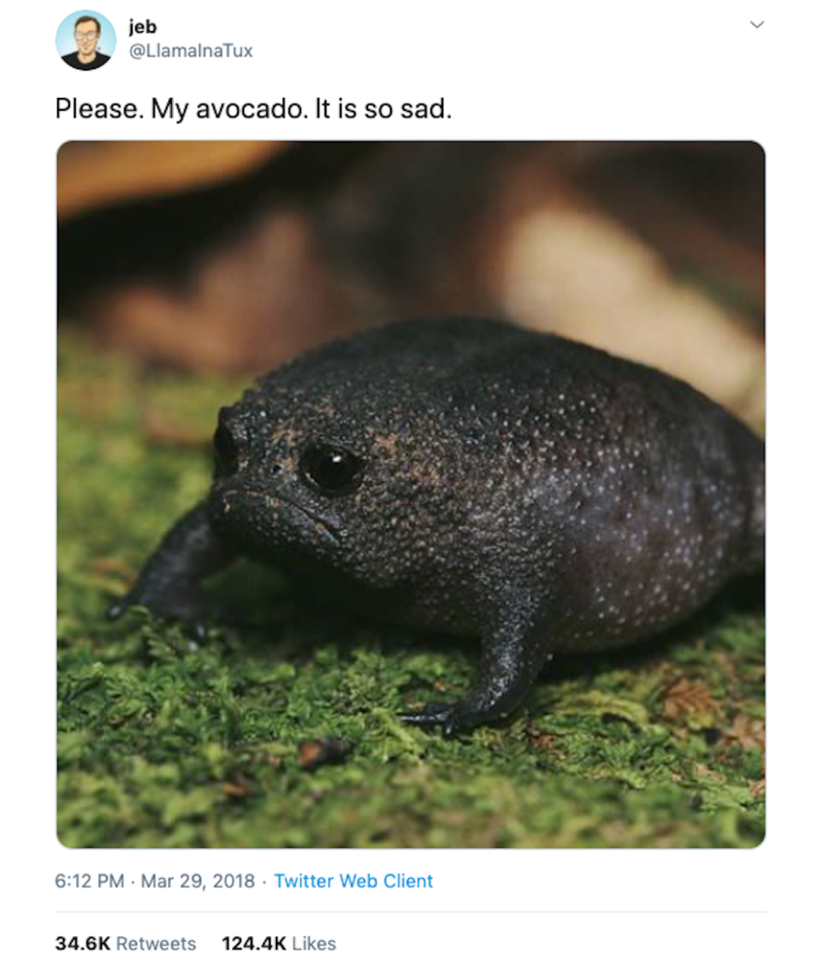View the 34.6K Retweets list
Viewport: 818px width, 971px height.
click(125, 943)
